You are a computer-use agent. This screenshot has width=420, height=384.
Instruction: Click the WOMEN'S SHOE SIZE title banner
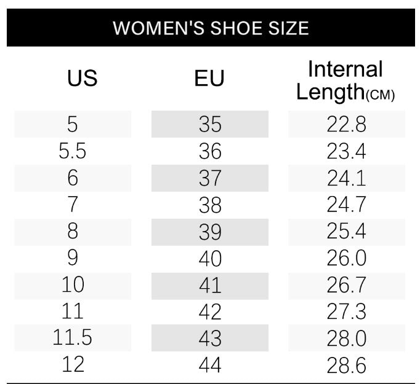pyautogui.click(x=210, y=28)
